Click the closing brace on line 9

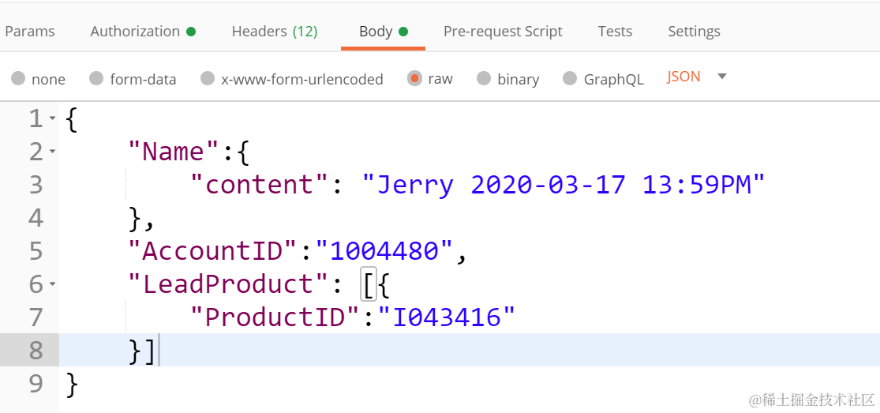[72, 385]
